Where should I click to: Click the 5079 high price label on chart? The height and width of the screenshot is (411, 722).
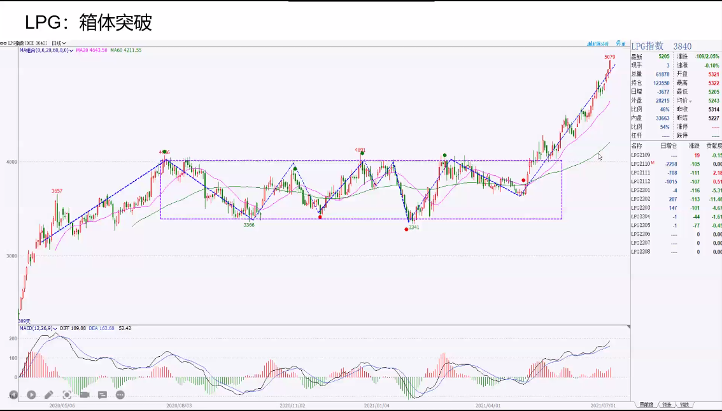click(x=610, y=57)
